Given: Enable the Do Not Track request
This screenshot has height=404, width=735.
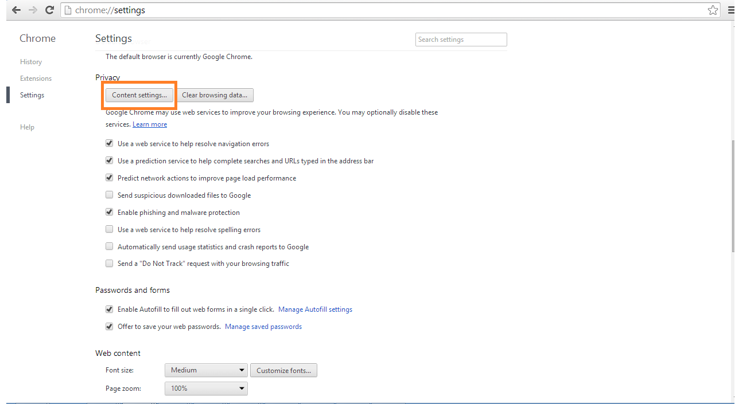Looking at the screenshot, I should 109,264.
